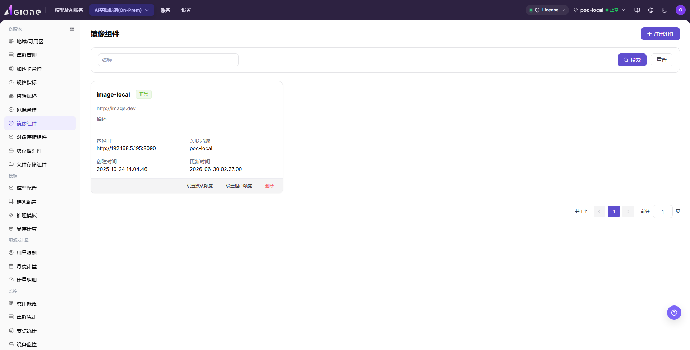Click 删除 on image-local card

pyautogui.click(x=270, y=186)
